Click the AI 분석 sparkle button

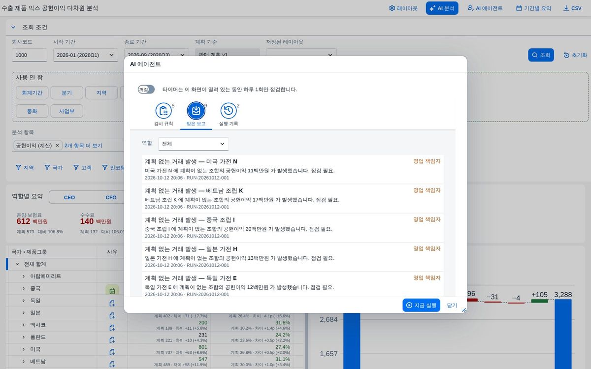pyautogui.click(x=442, y=8)
